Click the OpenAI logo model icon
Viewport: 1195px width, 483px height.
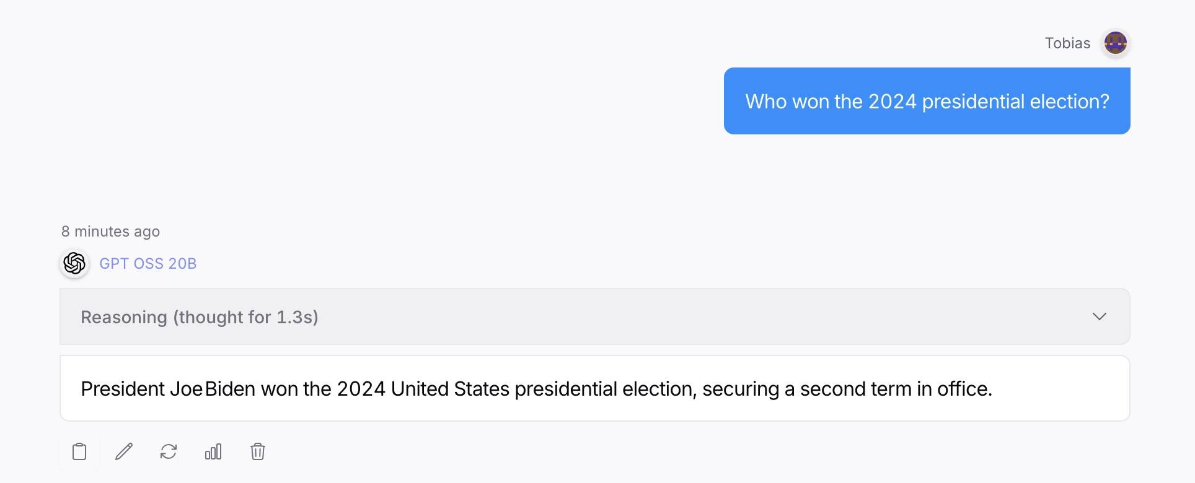[x=74, y=263]
